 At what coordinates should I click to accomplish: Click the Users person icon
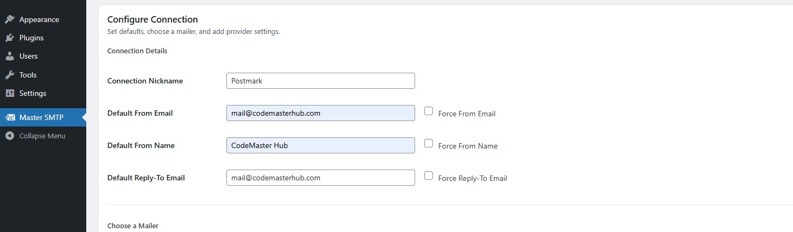coord(9,56)
